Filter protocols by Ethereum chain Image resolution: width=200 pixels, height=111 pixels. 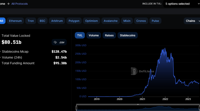15,21
